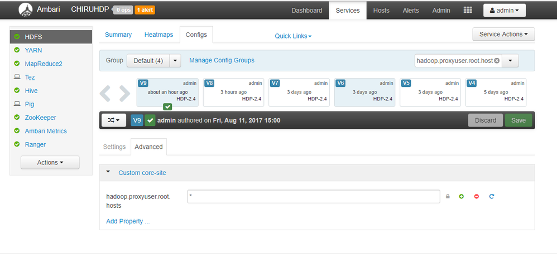Open the sidebar Actions dropdown
557x258 pixels.
[50, 162]
